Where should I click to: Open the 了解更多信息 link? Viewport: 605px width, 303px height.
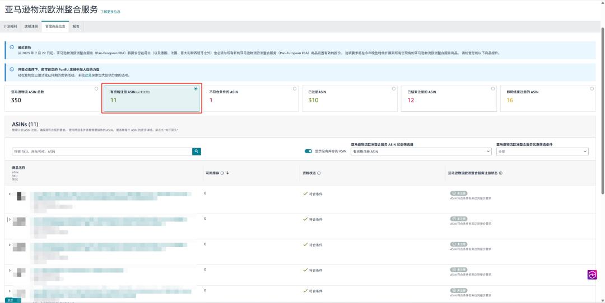111,12
